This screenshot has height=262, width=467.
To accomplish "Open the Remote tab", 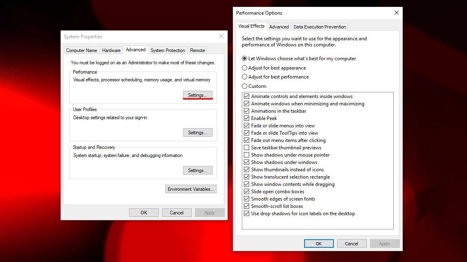I will point(197,50).
